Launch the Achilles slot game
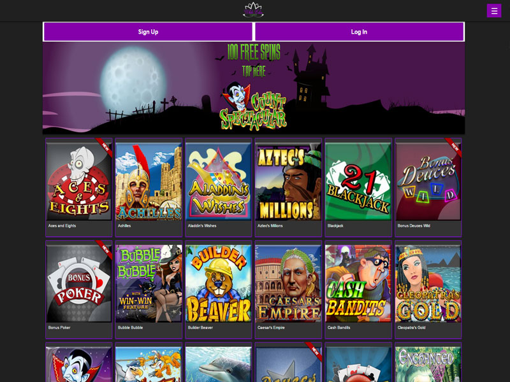 point(149,187)
